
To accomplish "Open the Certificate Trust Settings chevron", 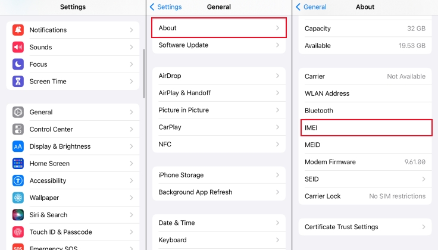I will [424, 227].
